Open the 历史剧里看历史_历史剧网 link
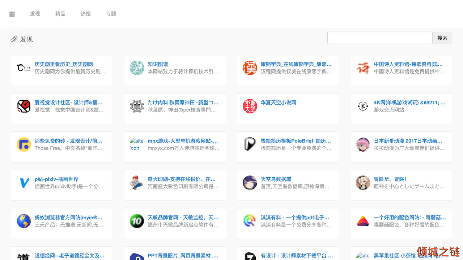The width and height of the screenshot is (463, 260). [x=64, y=64]
